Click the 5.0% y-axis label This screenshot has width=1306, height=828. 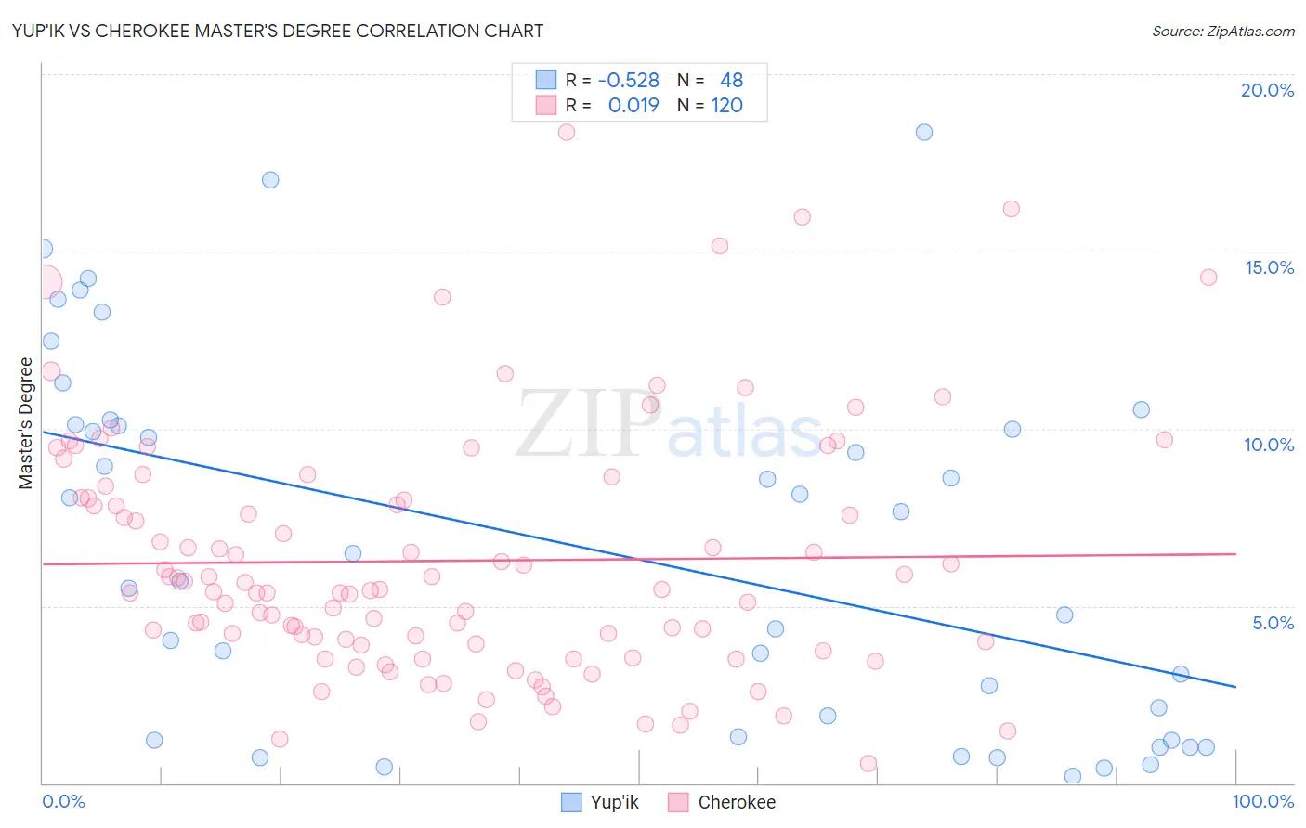click(1273, 623)
